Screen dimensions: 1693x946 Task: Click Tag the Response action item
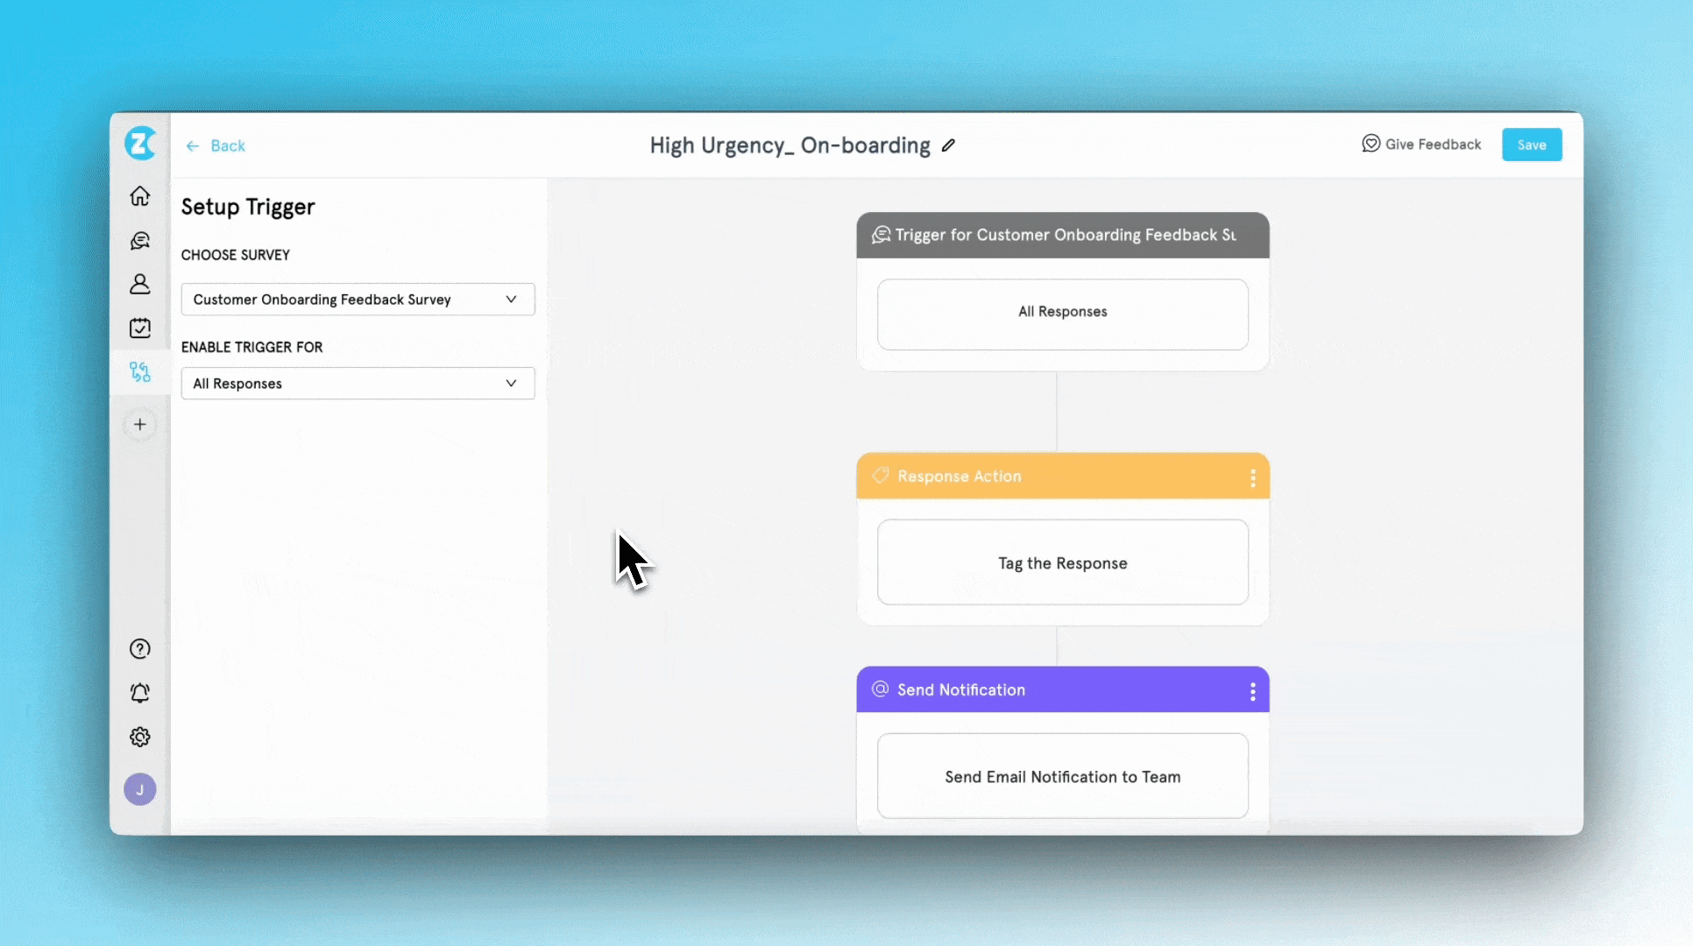[x=1061, y=562]
